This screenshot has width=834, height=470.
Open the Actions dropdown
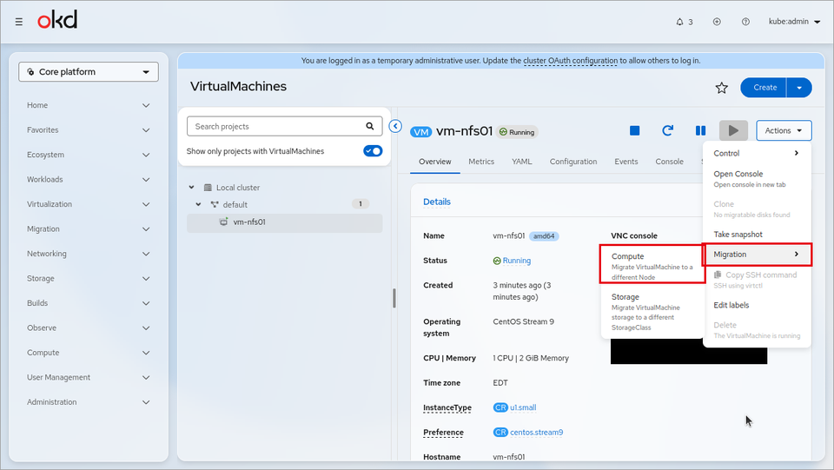click(784, 131)
